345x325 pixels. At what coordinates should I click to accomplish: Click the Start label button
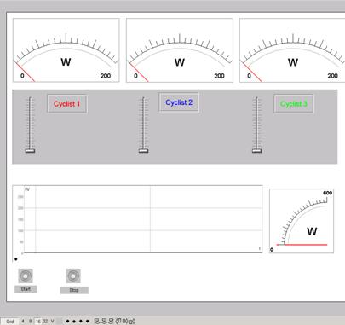coord(26,289)
